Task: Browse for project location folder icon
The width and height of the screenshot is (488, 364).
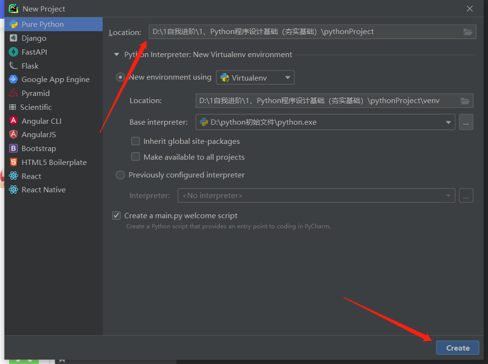Action: tap(468, 32)
